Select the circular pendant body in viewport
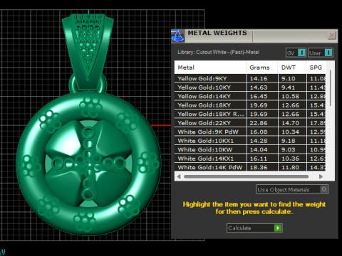342x256 pixels. tap(88, 164)
